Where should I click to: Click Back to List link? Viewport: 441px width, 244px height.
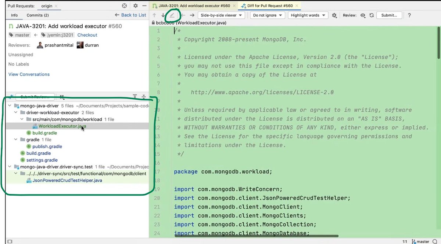(130, 15)
